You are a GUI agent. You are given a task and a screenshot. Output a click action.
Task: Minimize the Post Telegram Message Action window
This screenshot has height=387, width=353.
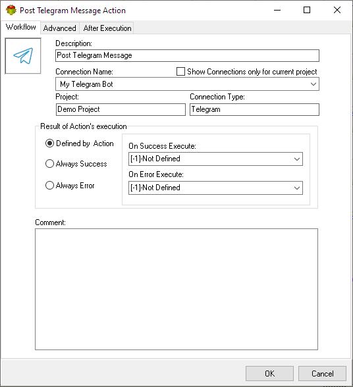277,10
